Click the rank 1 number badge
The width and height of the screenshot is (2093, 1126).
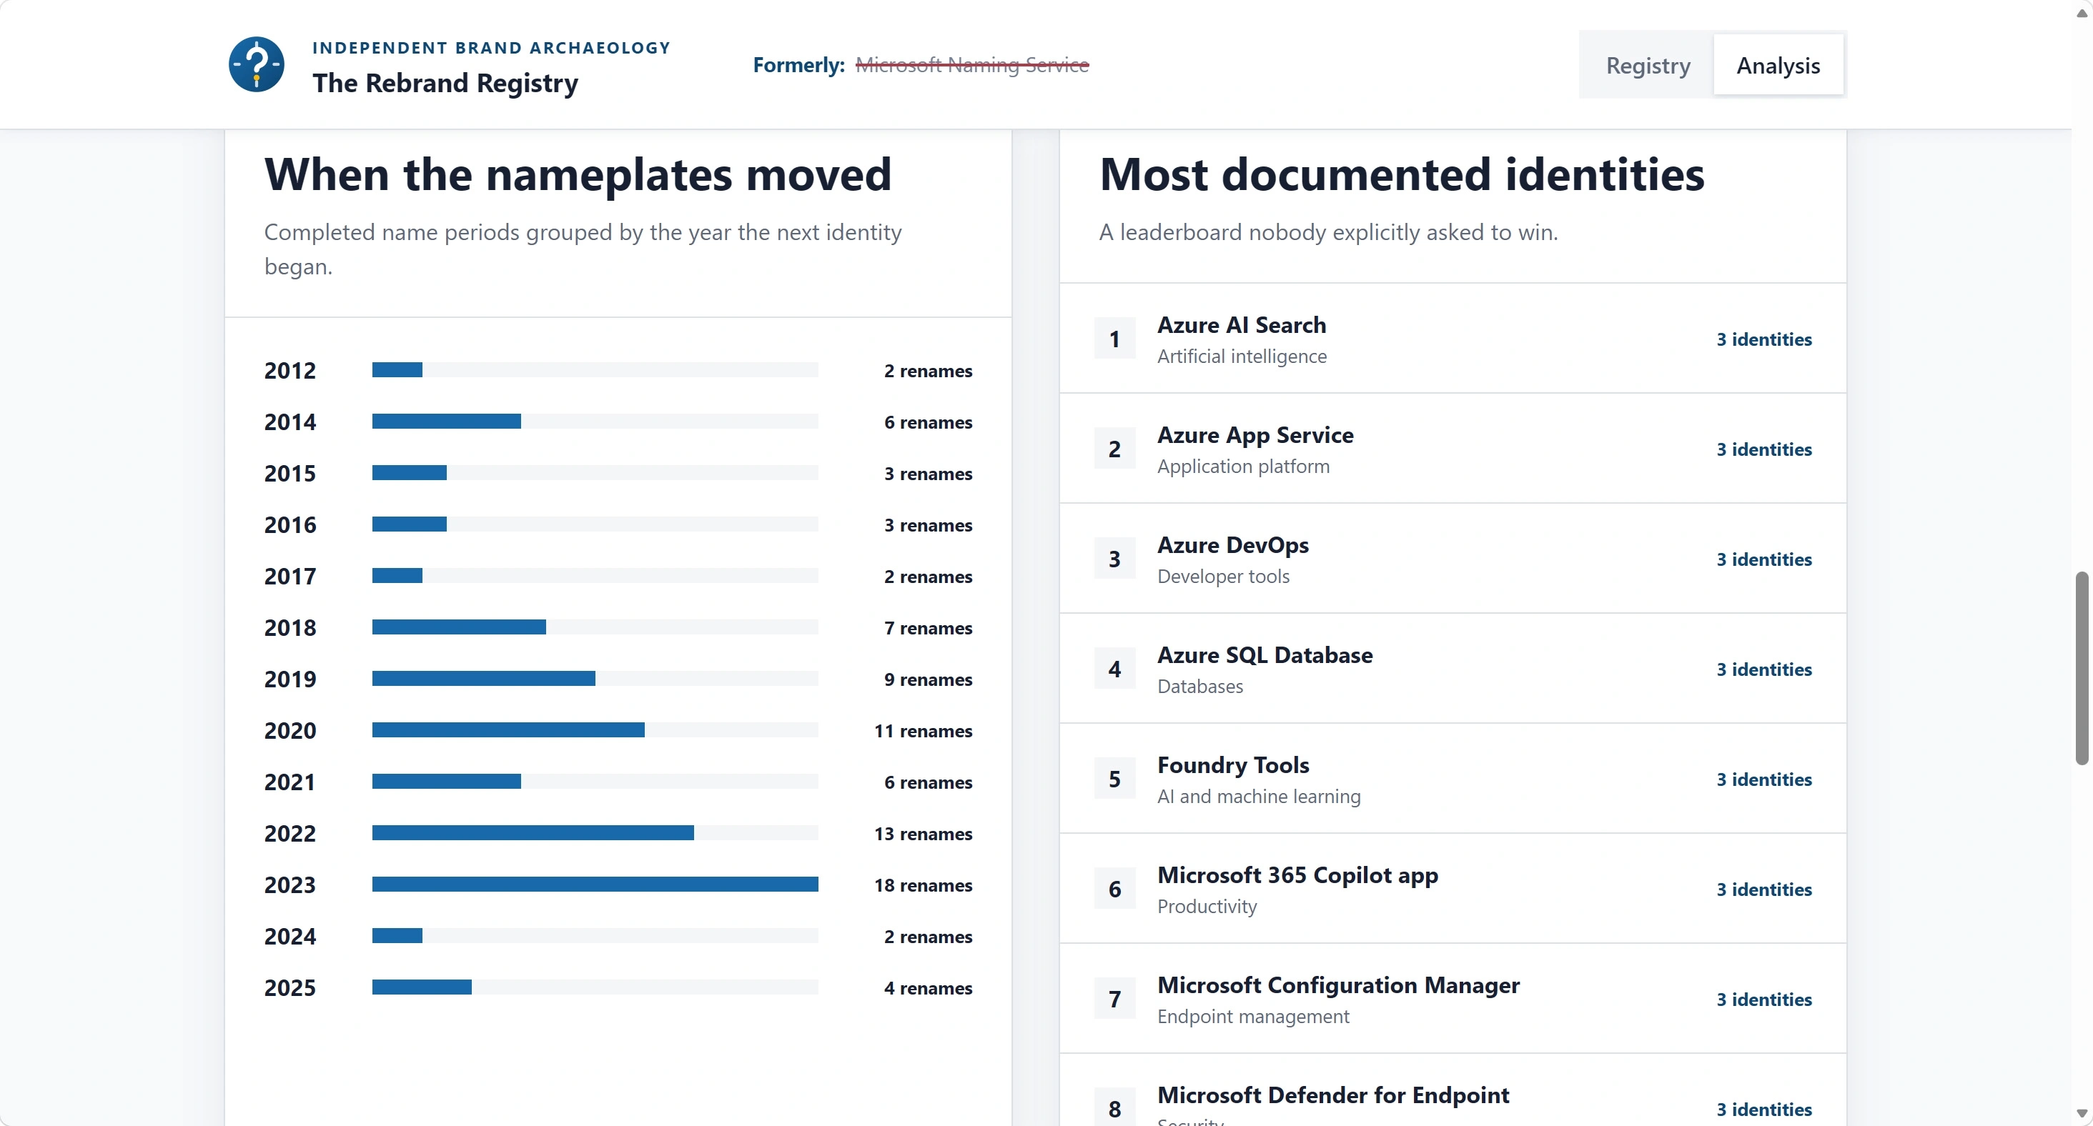point(1114,339)
